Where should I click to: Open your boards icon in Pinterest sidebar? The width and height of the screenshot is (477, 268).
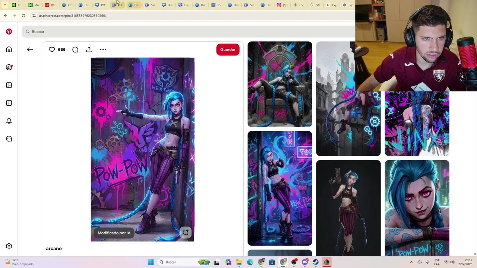pyautogui.click(x=9, y=85)
